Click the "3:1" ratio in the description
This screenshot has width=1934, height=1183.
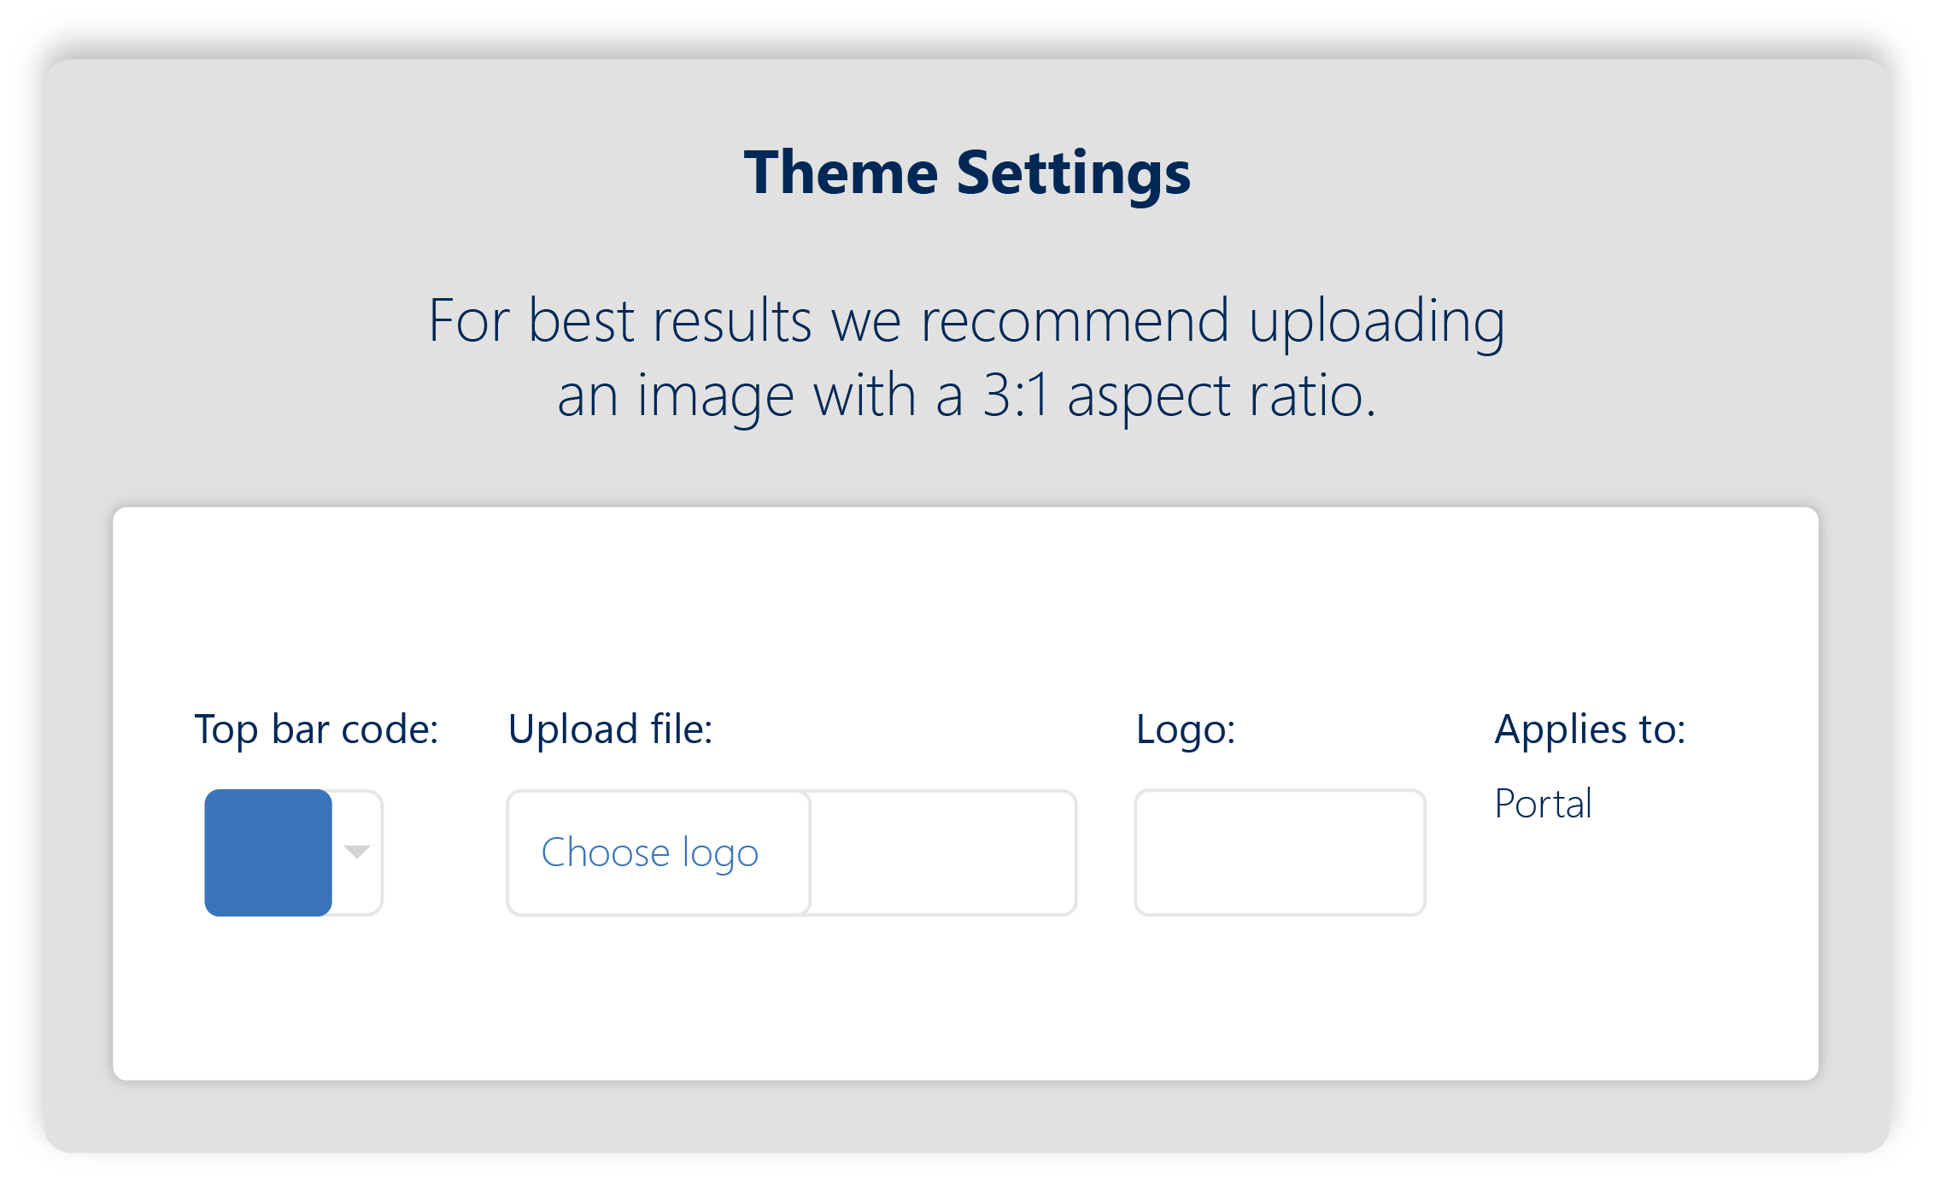coord(1016,396)
